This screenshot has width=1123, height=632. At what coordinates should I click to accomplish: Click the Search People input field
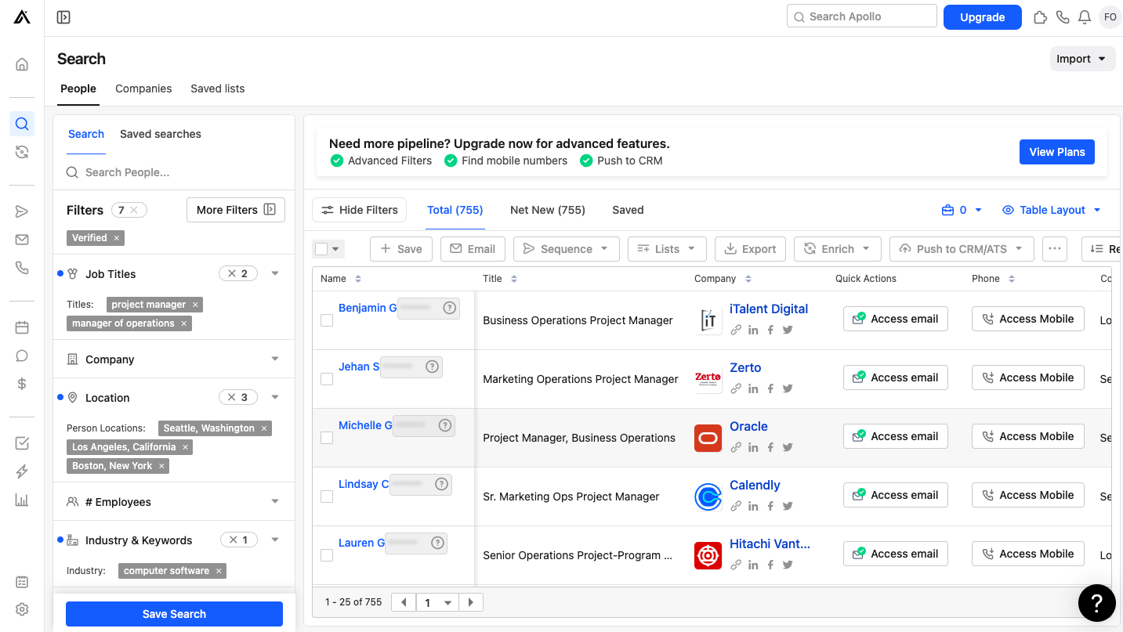click(180, 172)
